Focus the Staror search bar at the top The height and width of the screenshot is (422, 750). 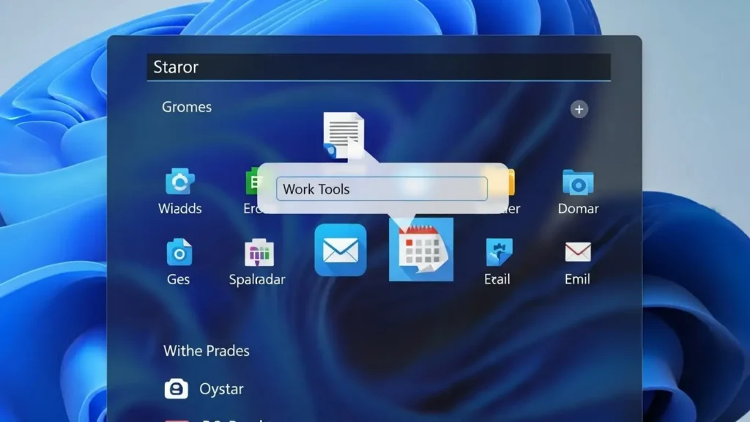coord(378,67)
